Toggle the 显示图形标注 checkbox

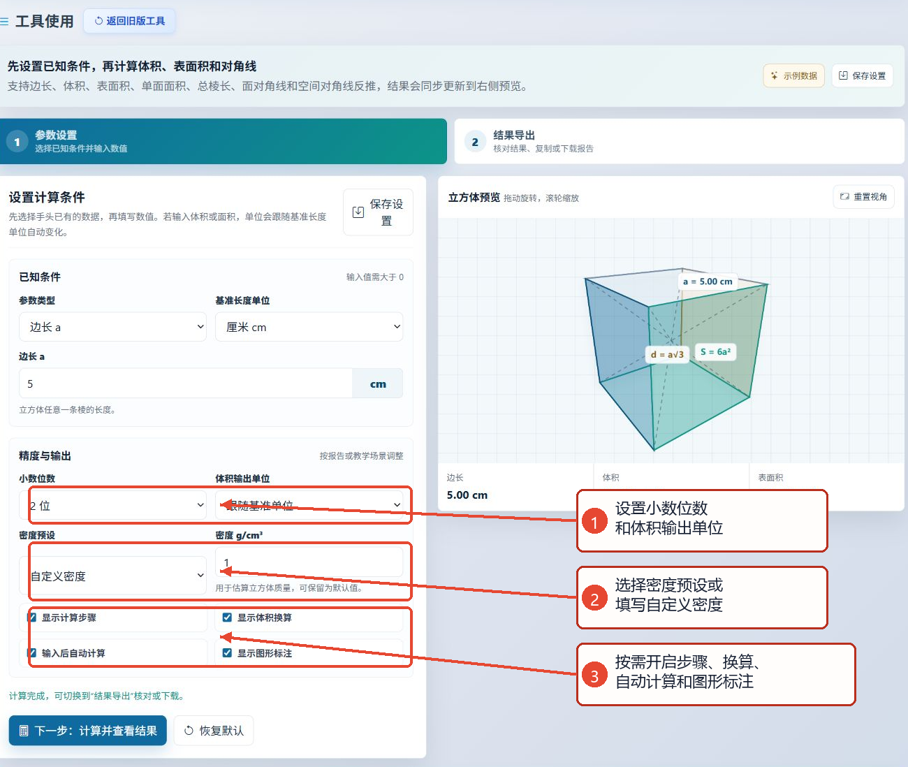pos(227,653)
